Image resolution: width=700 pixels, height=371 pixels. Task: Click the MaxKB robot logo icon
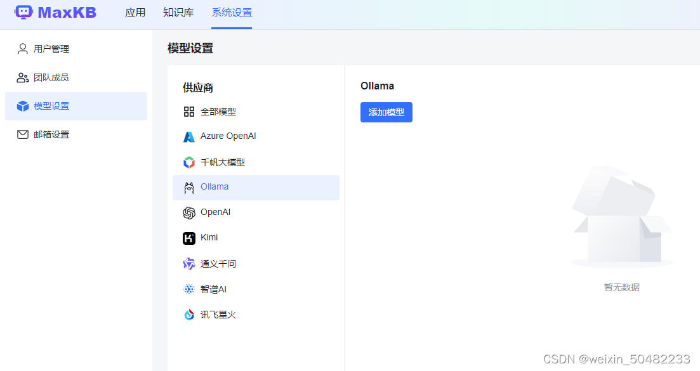tap(23, 12)
